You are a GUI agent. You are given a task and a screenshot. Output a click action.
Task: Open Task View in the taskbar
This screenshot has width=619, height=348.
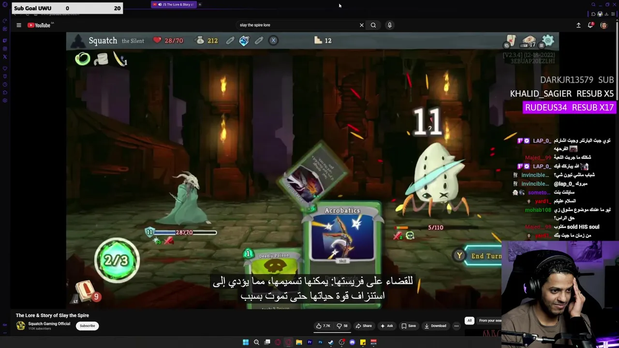[x=267, y=342]
